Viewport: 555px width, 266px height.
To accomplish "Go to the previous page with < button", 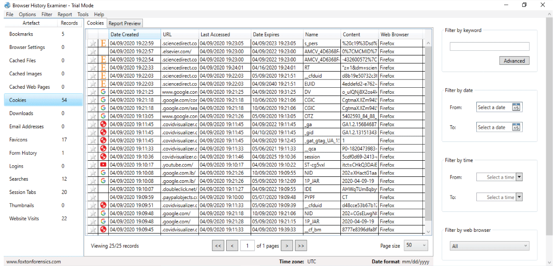I will pyautogui.click(x=232, y=246).
